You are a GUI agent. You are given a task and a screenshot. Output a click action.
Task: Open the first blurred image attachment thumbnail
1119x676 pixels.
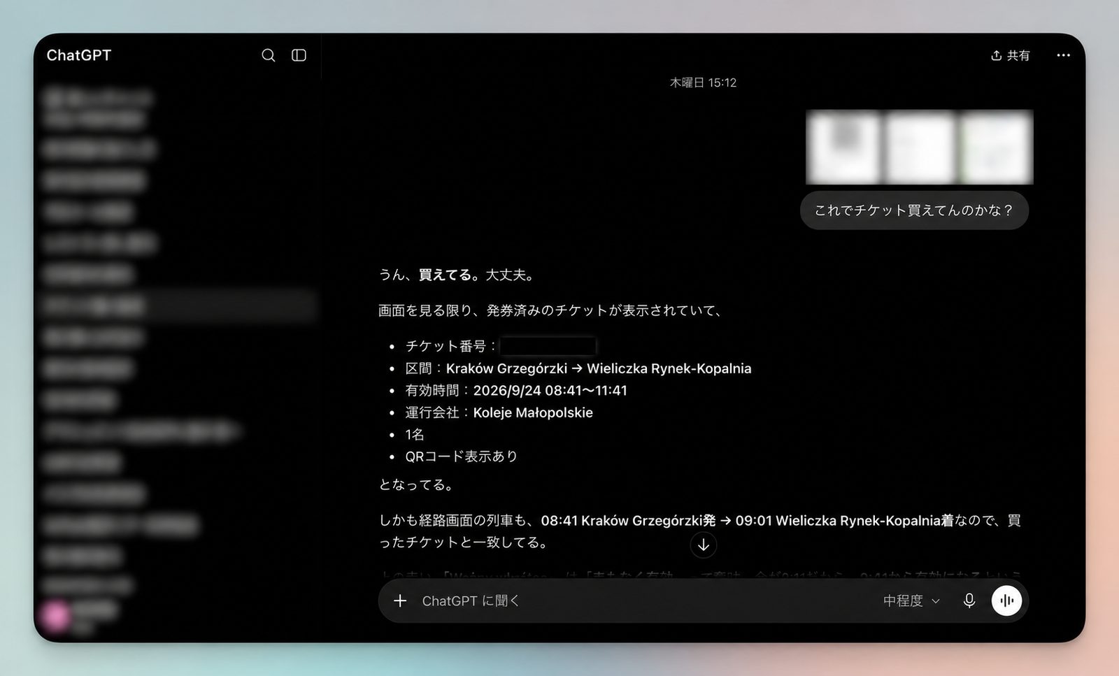[x=843, y=148]
